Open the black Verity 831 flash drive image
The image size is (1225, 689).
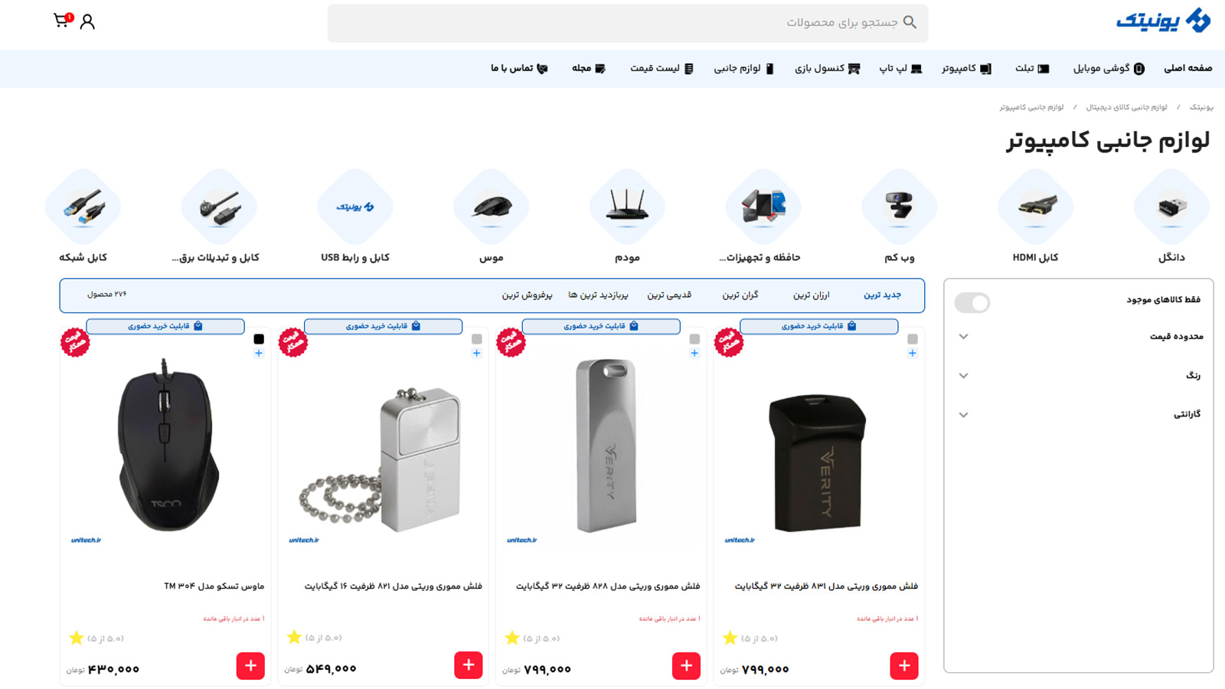(818, 462)
